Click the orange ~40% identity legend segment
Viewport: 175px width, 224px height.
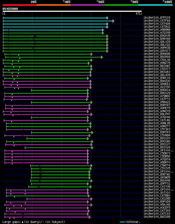(54, 5)
